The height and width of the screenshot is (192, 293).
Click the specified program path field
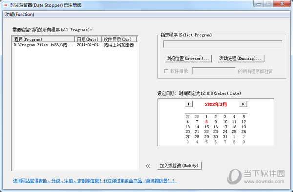[x=223, y=44]
